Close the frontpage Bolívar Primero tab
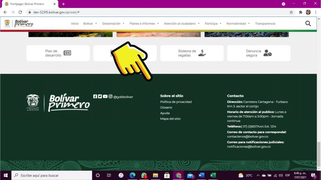The height and width of the screenshot is (180, 321). click(55, 4)
